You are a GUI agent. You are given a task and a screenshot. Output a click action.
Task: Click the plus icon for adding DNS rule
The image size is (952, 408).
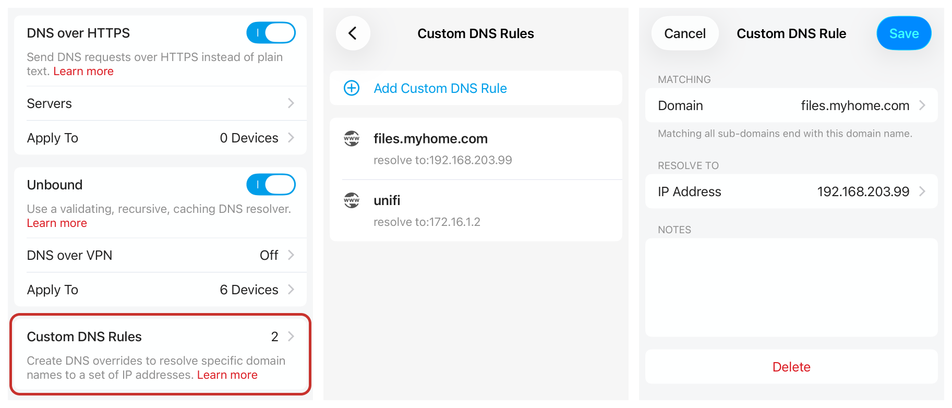click(352, 88)
